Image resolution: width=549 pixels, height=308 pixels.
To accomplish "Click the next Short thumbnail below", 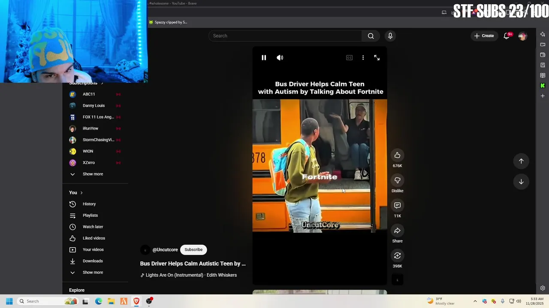I will click(320, 292).
